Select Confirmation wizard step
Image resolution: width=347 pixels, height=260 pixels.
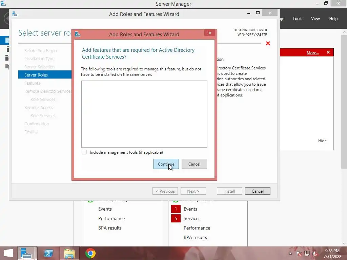(37, 124)
